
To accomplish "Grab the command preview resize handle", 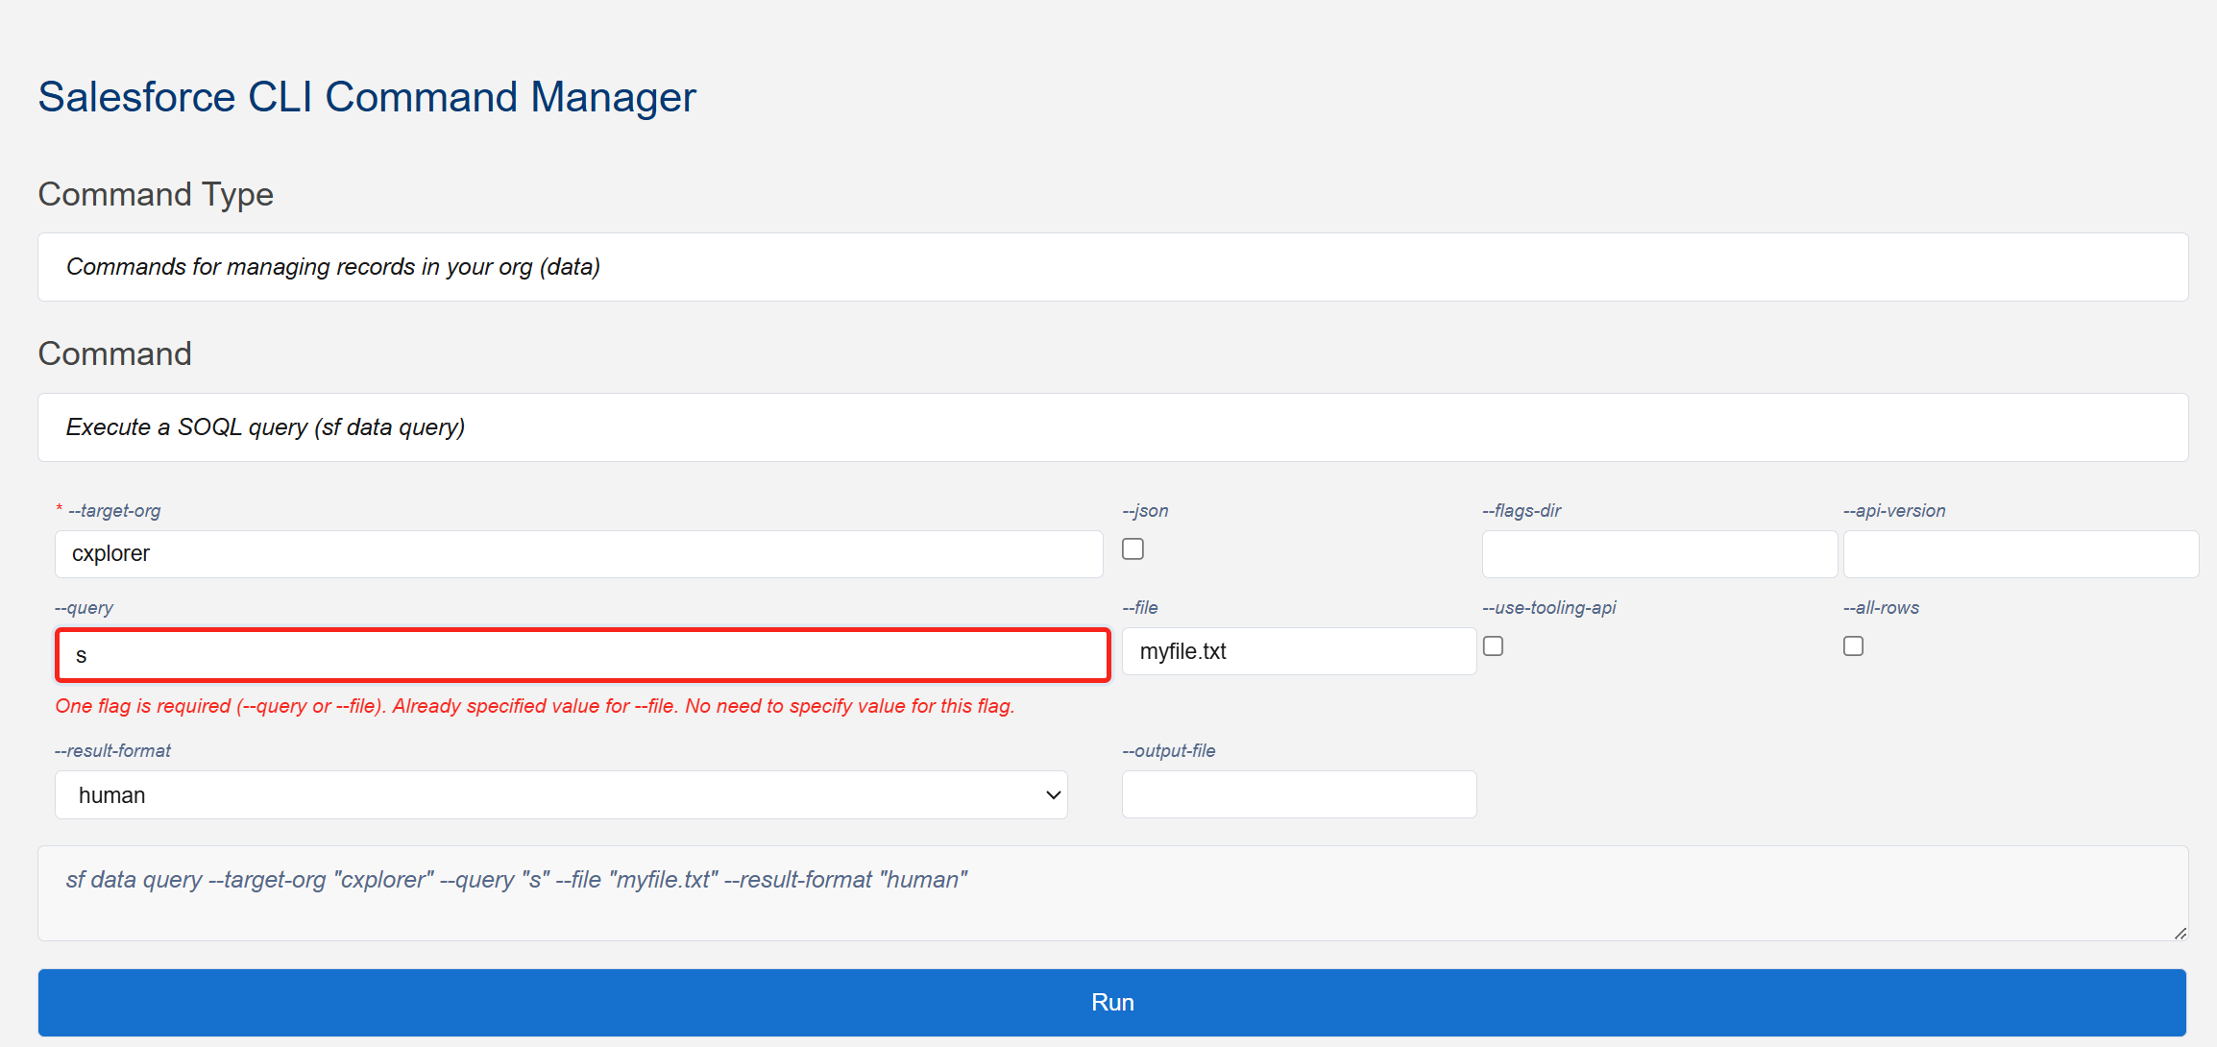I will coord(2180,933).
